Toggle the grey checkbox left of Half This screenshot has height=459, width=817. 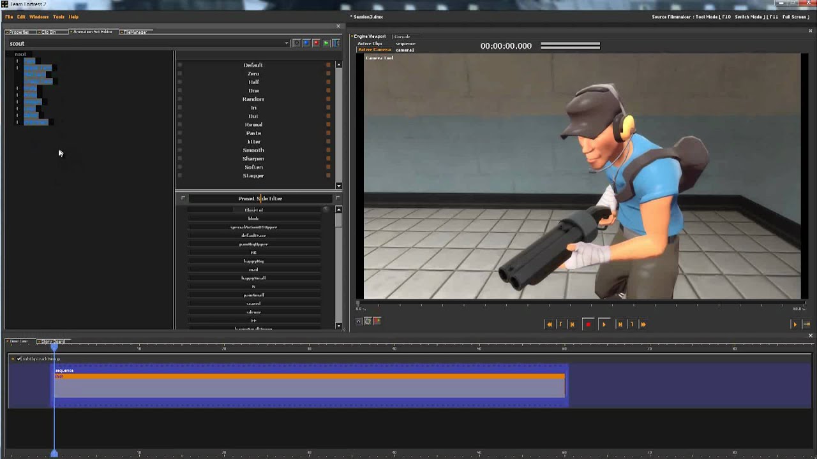click(179, 82)
